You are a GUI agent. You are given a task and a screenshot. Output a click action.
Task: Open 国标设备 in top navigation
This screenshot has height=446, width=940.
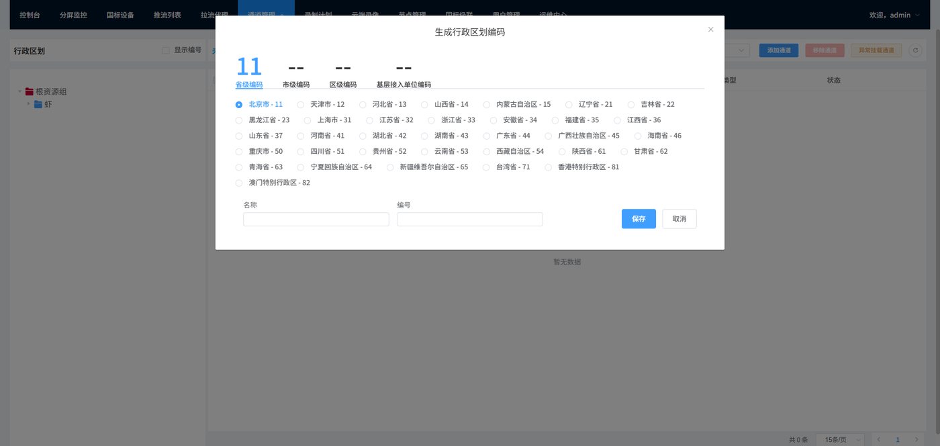pyautogui.click(x=120, y=15)
